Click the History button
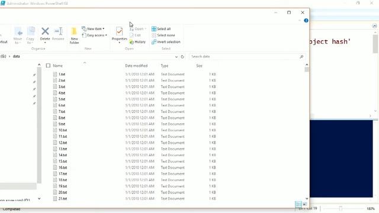This screenshot has width=379, height=213. [137, 42]
